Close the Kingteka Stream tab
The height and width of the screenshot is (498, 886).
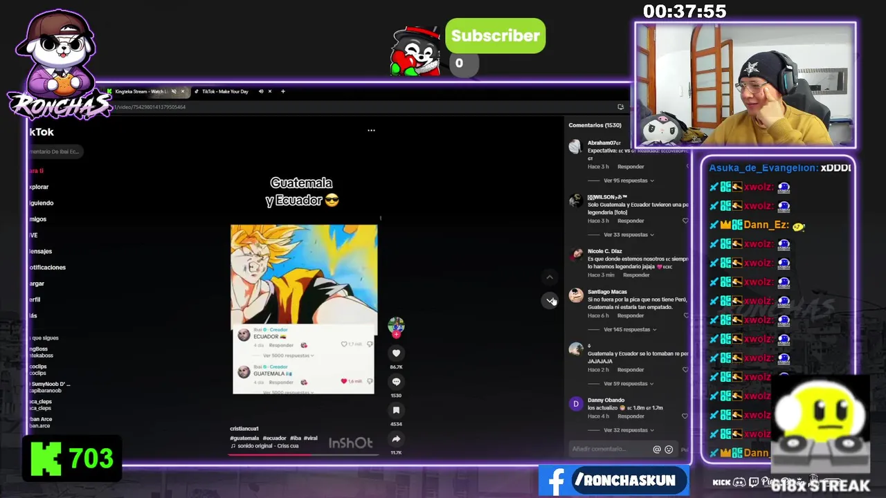183,91
